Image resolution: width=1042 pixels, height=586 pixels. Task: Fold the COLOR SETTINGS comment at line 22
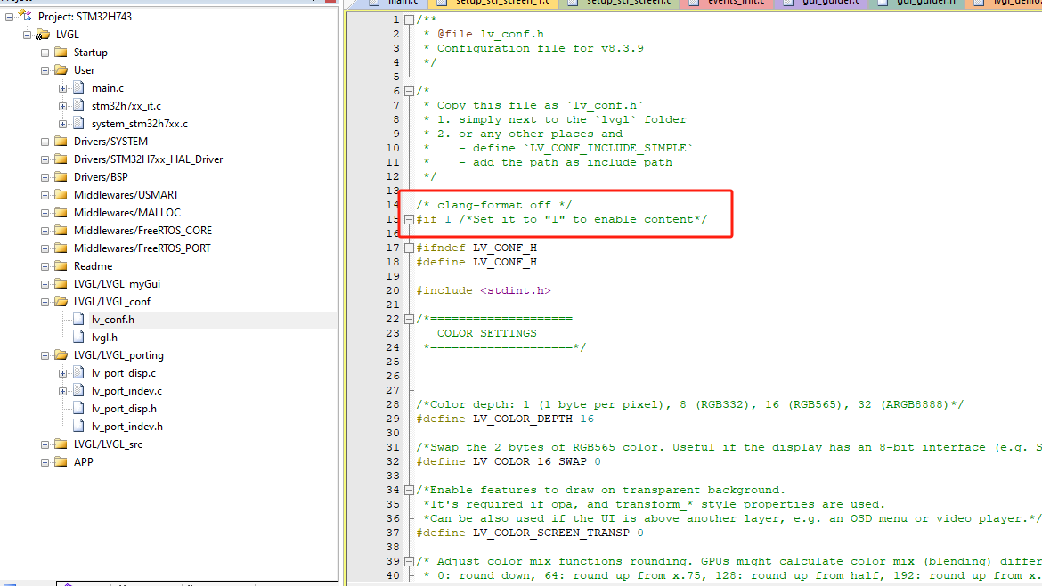point(410,319)
